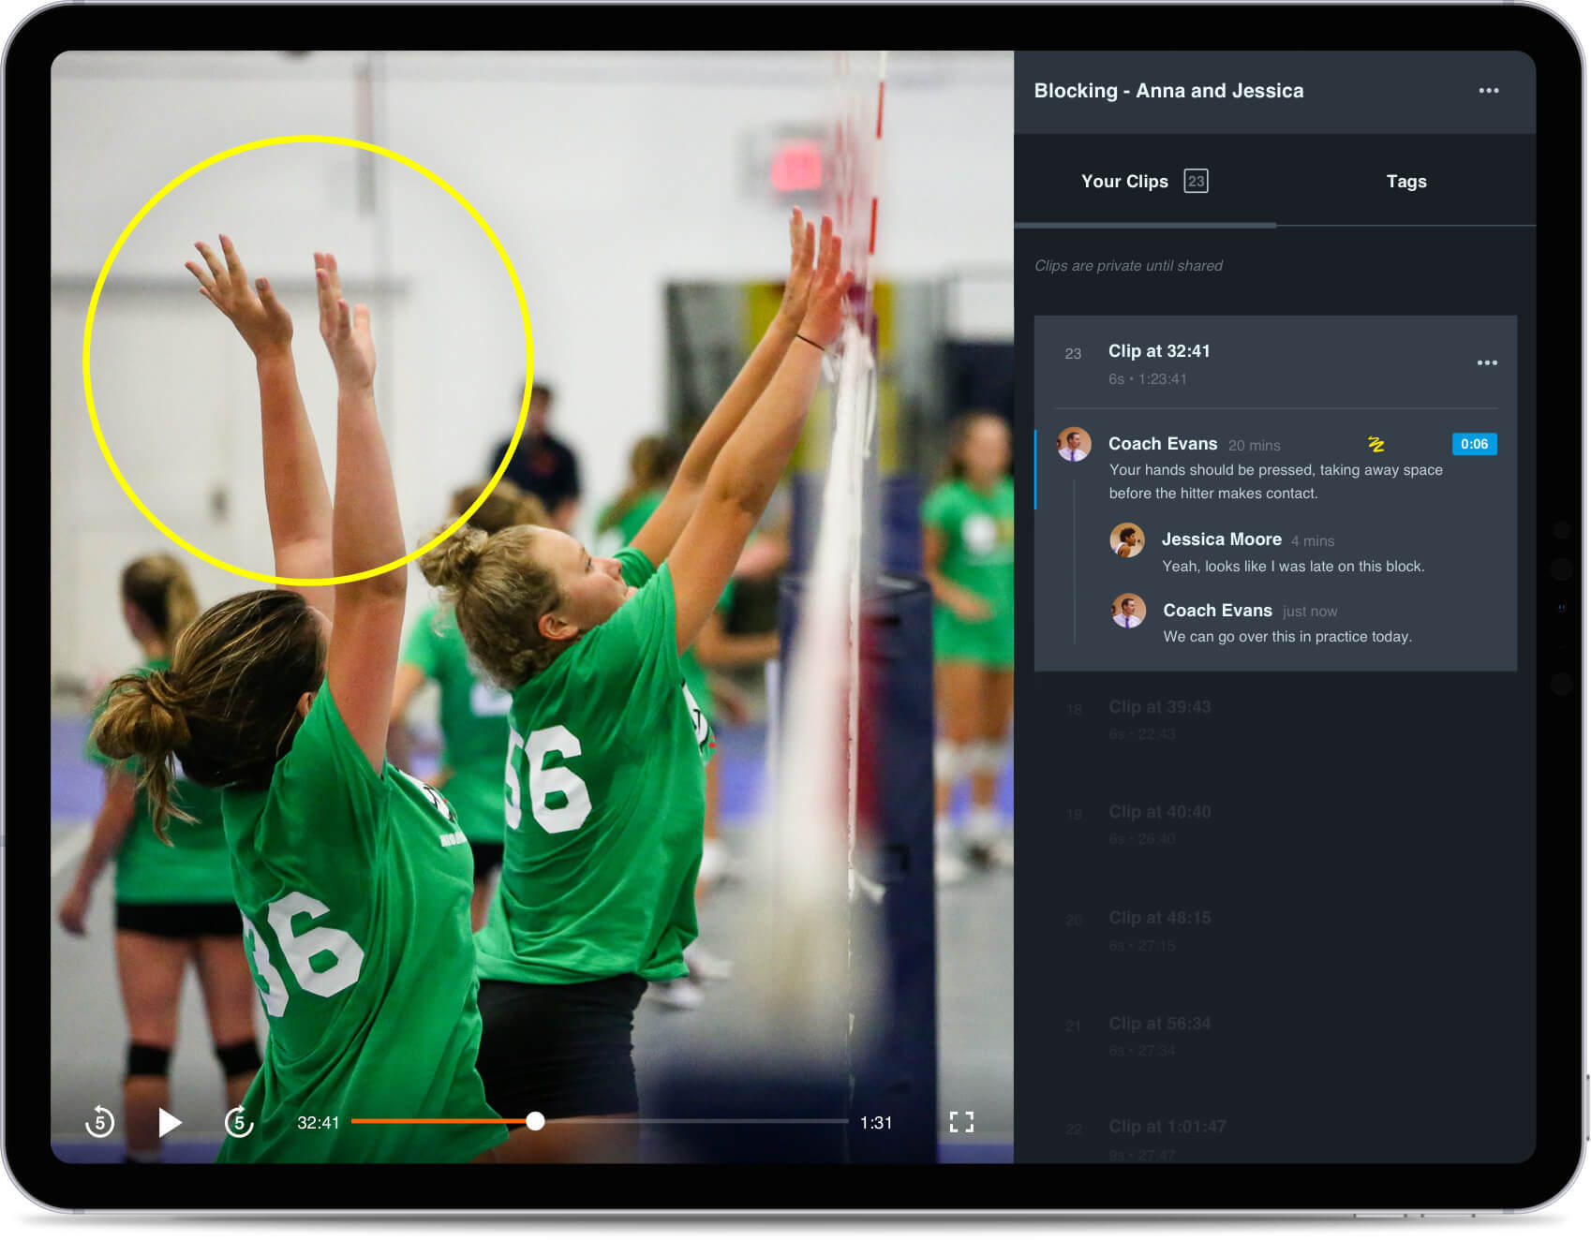Click the playback position handle on the timeline
The height and width of the screenshot is (1240, 1591).
[536, 1121]
